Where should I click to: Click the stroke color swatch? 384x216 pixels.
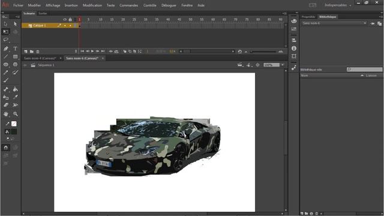tap(14, 124)
